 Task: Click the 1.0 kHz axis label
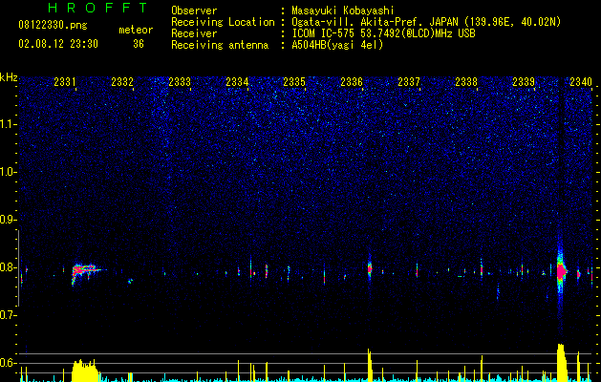click(x=8, y=172)
